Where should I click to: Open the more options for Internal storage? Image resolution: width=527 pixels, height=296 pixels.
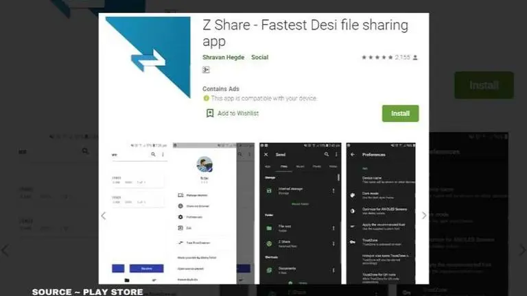tap(333, 190)
